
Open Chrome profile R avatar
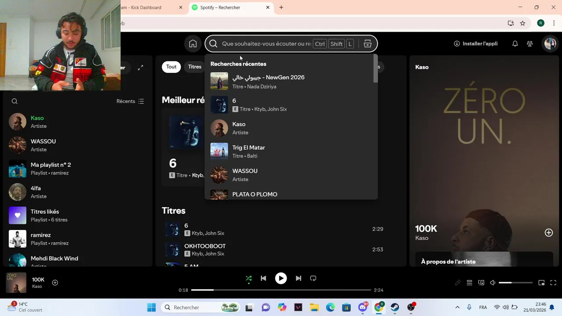click(540, 23)
